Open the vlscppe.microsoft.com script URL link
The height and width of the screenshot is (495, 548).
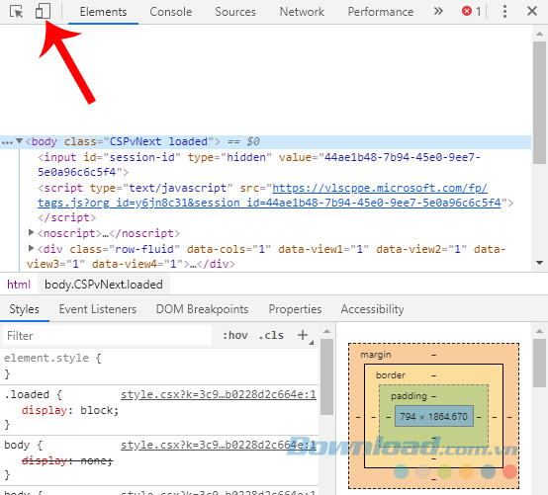[269, 196]
